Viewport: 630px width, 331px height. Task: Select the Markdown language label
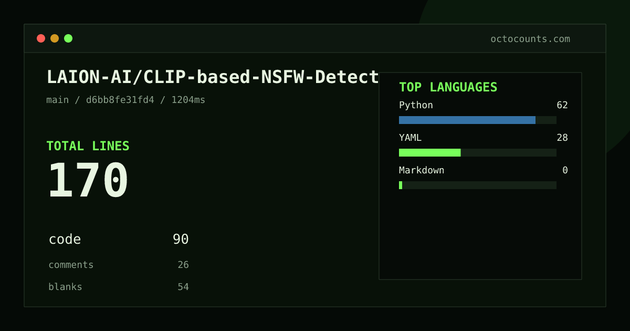422,170
